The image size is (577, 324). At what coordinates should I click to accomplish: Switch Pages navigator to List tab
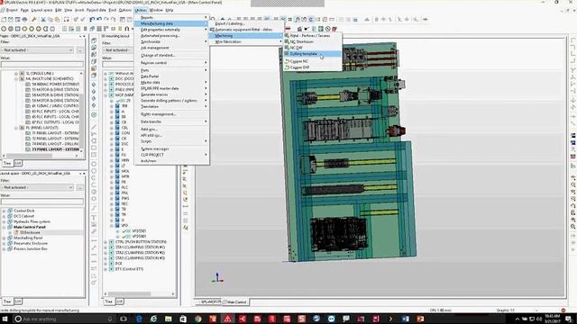point(18,163)
